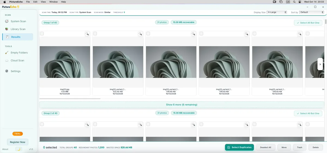Click the Trash button
Viewport: 327px width, 153px height.
click(299, 147)
